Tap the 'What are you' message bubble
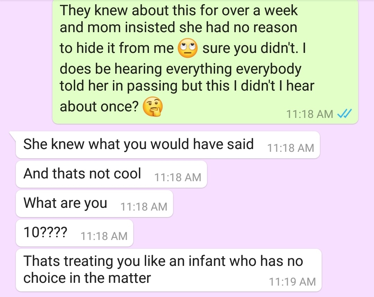The width and height of the screenshot is (374, 297). (95, 203)
